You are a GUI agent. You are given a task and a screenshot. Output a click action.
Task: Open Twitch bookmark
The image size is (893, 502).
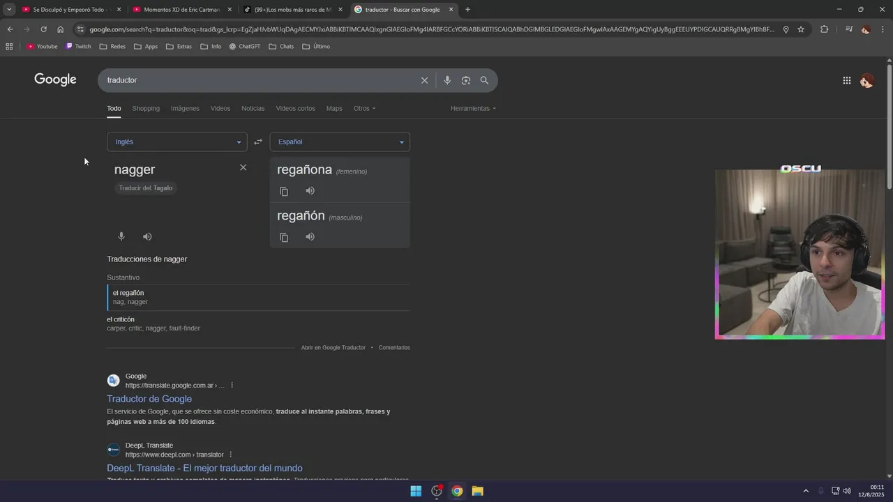click(78, 46)
